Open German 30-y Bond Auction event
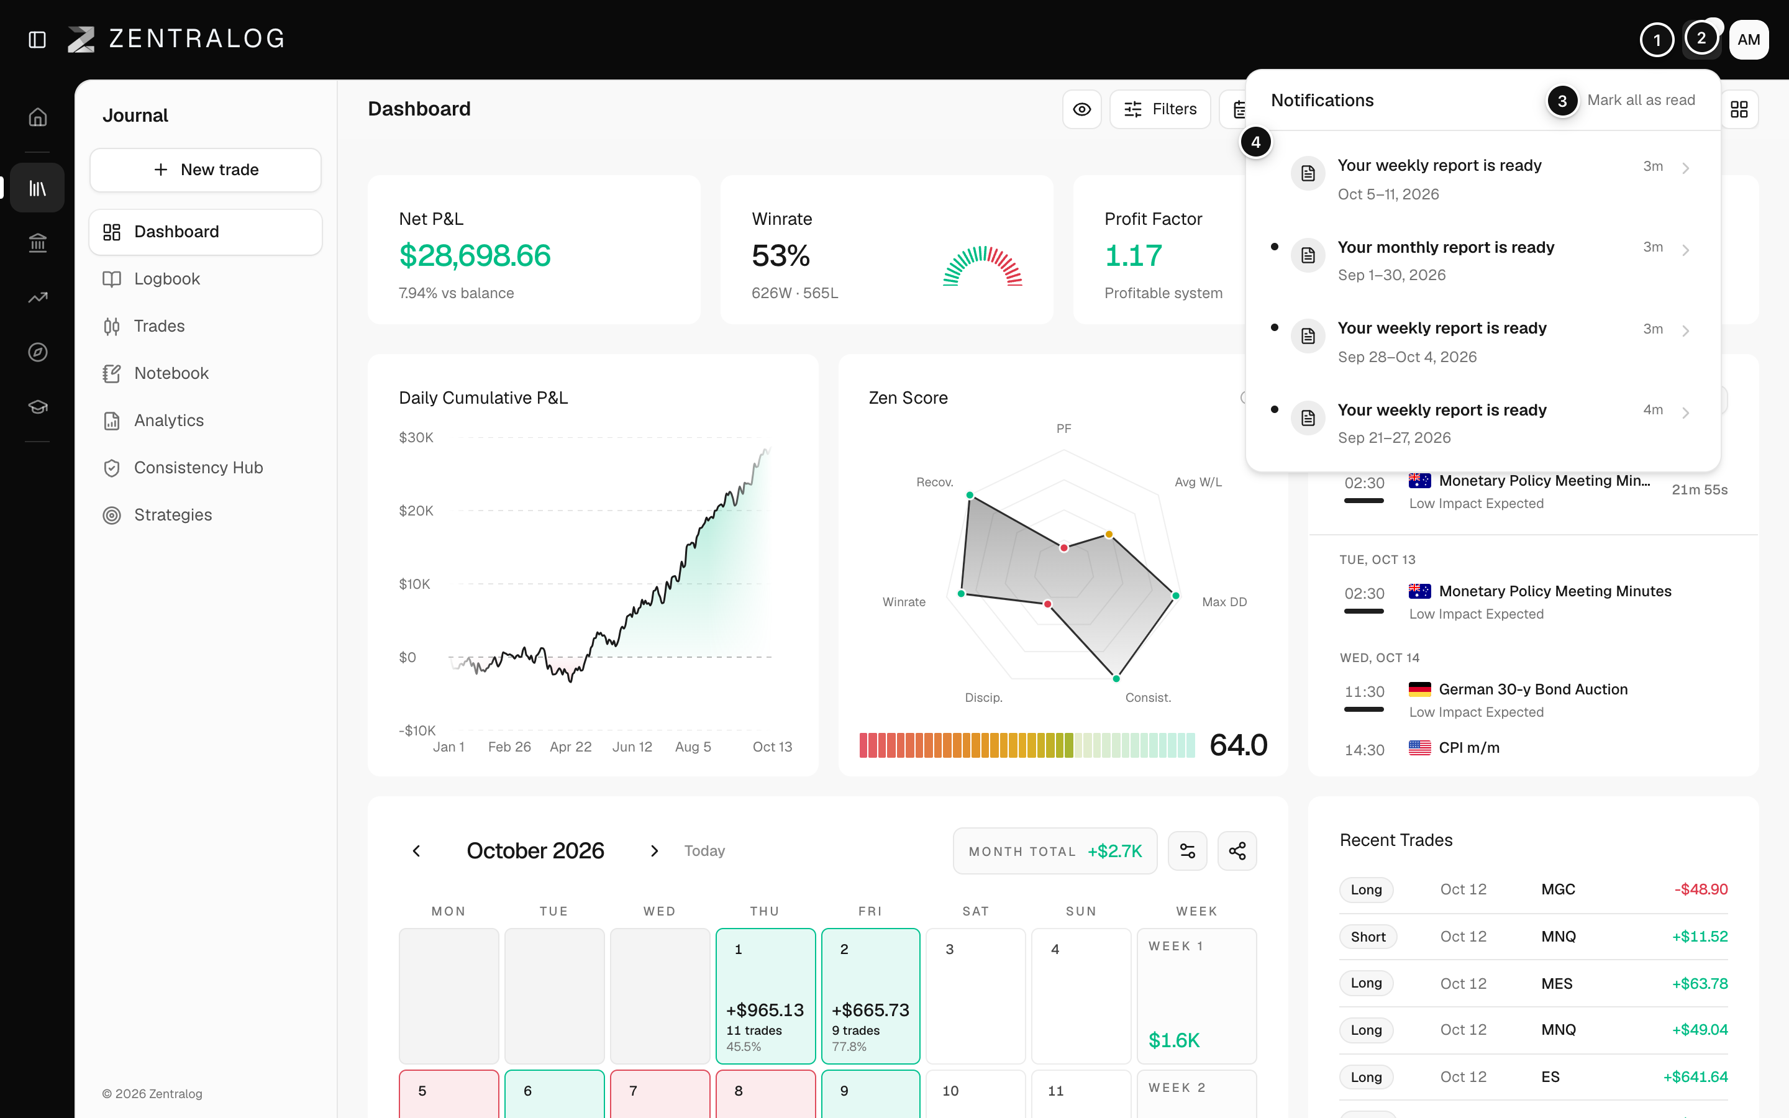 (1533, 699)
